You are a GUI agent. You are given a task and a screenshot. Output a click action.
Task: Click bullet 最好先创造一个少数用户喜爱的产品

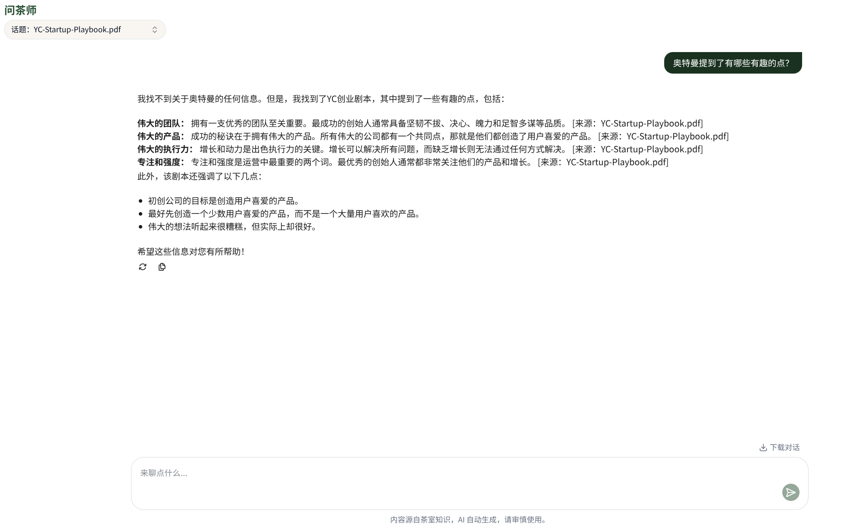click(x=284, y=214)
